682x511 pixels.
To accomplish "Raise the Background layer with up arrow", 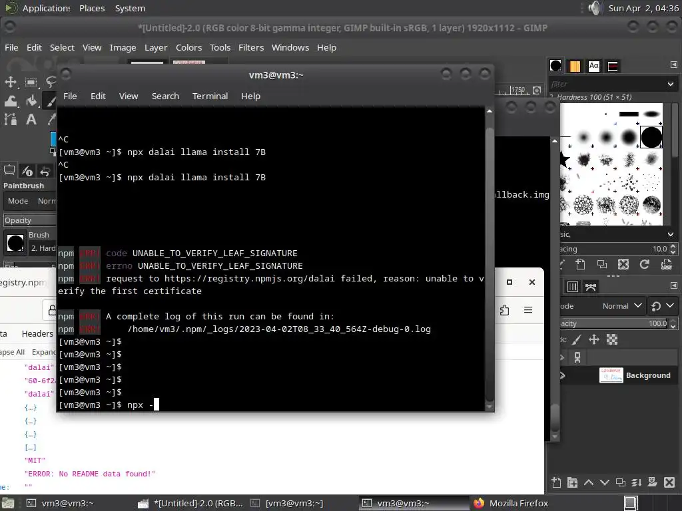I will click(589, 482).
